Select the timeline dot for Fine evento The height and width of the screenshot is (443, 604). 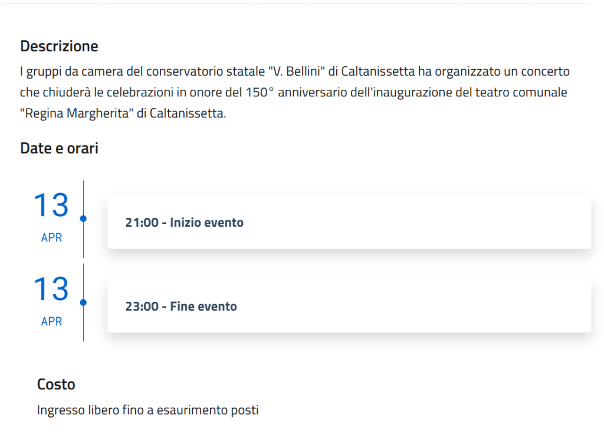(83, 302)
